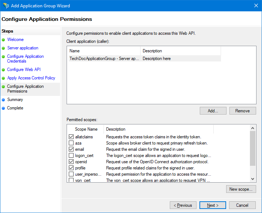Click the permitted scopes scrollbar thumb
Image resolution: width=262 pixels, height=213 pixels.
point(252,148)
